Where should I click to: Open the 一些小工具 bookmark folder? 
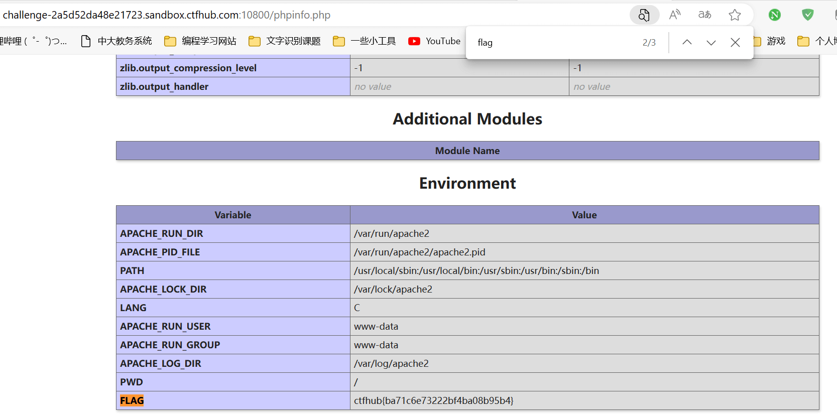pyautogui.click(x=365, y=41)
